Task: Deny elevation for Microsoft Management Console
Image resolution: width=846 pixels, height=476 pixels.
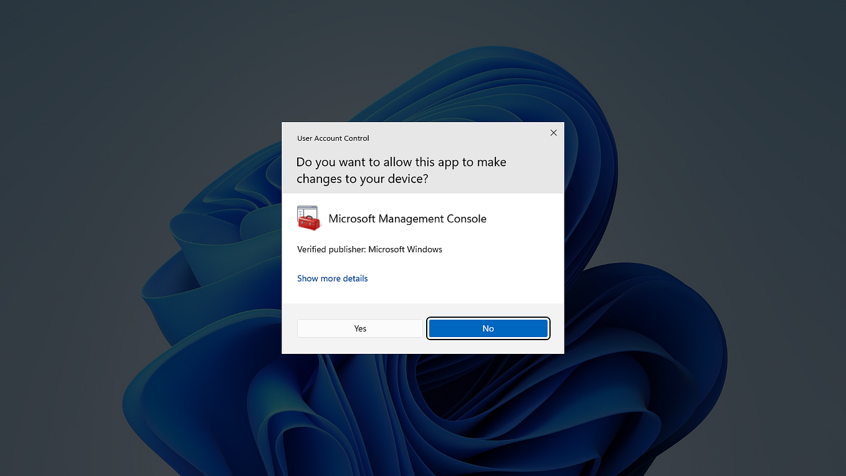Action: 488,328
